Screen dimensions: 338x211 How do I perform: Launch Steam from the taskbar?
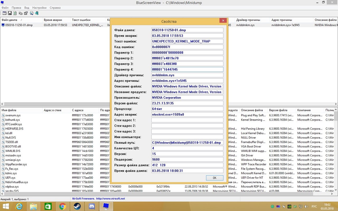point(77,206)
